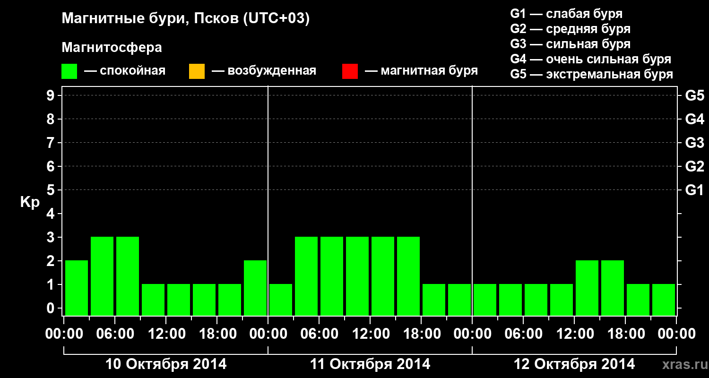This screenshot has height=378, width=709.
Task: Click the 'G2' label on the right axis
Action: tap(694, 166)
